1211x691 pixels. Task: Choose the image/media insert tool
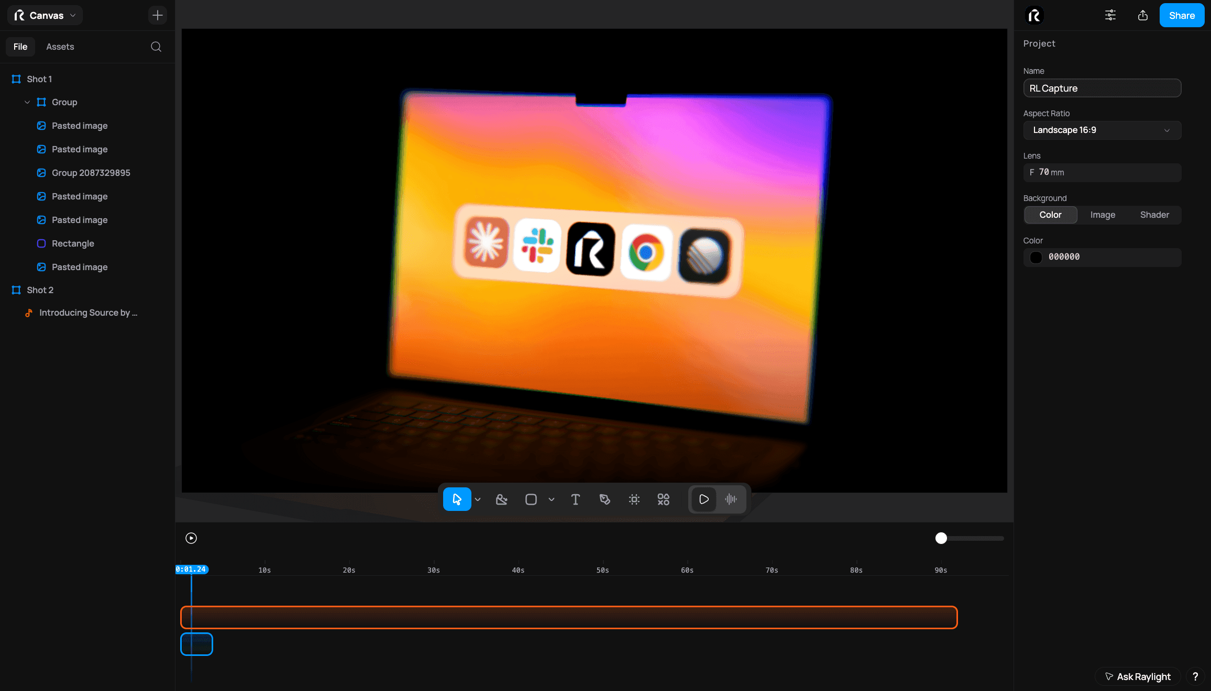pyautogui.click(x=501, y=499)
